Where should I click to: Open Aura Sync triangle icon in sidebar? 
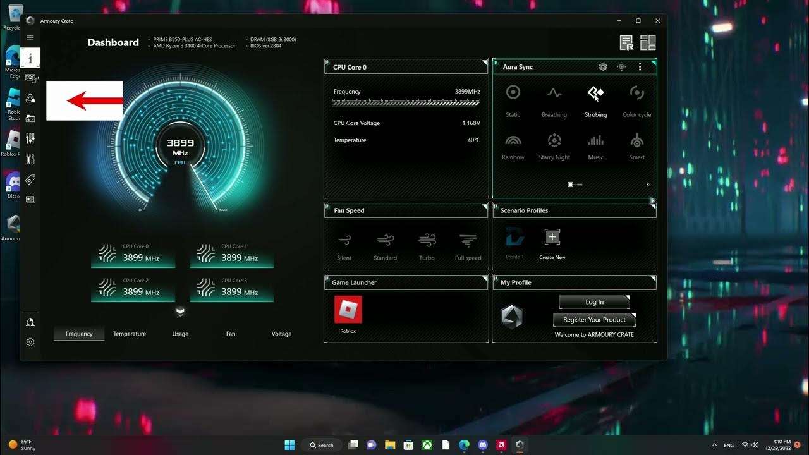coord(30,99)
